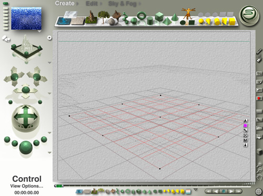Expand Nano Preview options triangle
263x196 pixels.
point(39,31)
